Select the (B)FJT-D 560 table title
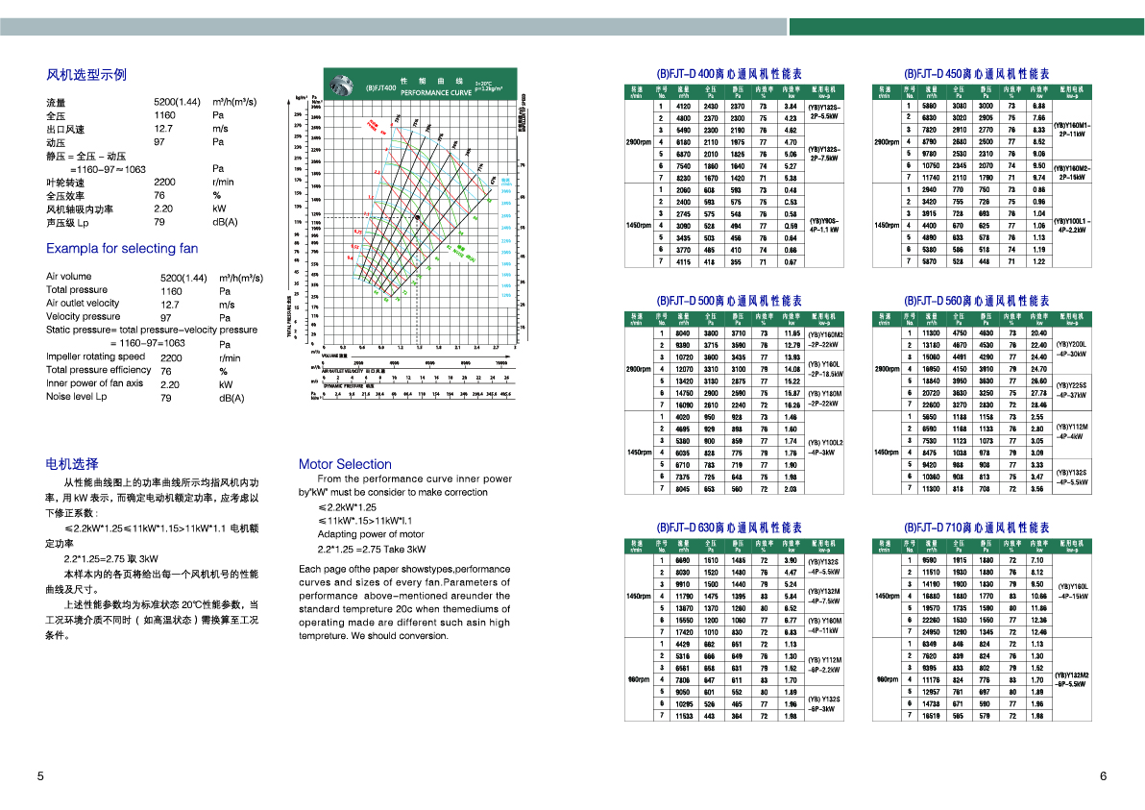1145x810 pixels. click(x=977, y=301)
